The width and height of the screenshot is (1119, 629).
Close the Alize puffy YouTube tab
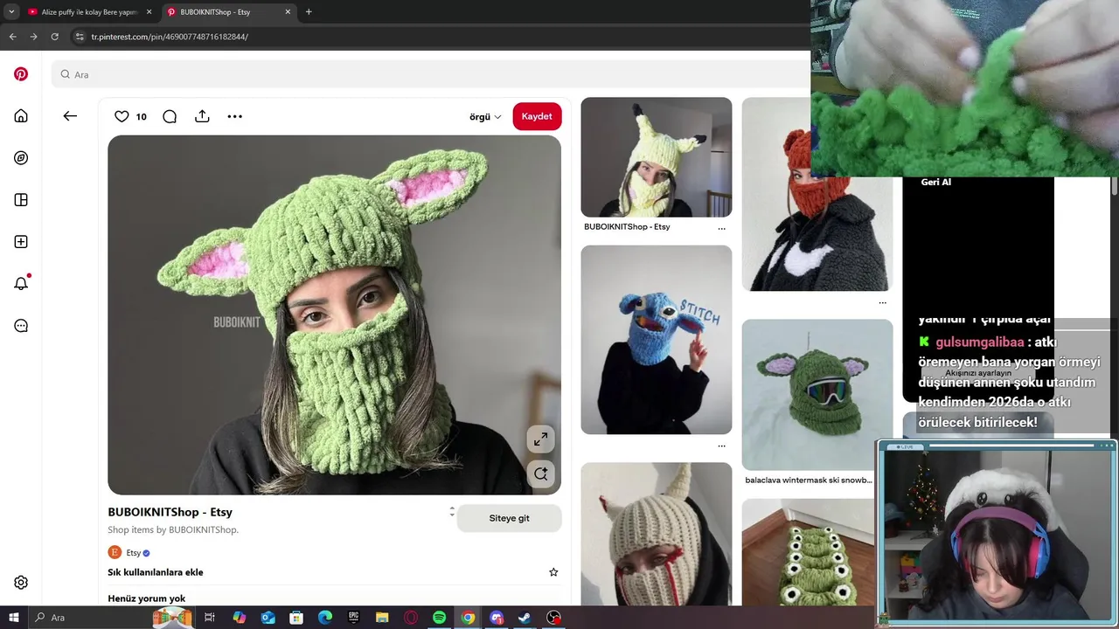149,12
